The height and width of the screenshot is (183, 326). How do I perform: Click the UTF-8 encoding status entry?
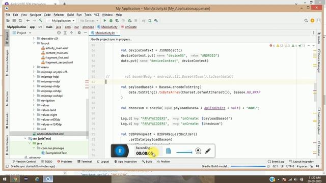(290, 166)
